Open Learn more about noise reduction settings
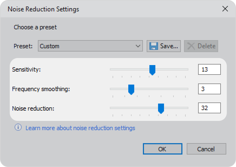Screen dimensions: 236x167 tap(80, 128)
